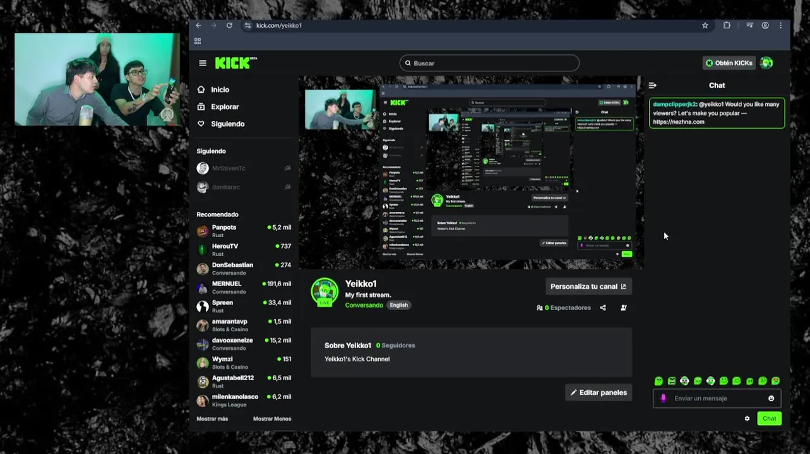Insert the angry square-faced green emote
The height and width of the screenshot is (454, 810).
672,381
